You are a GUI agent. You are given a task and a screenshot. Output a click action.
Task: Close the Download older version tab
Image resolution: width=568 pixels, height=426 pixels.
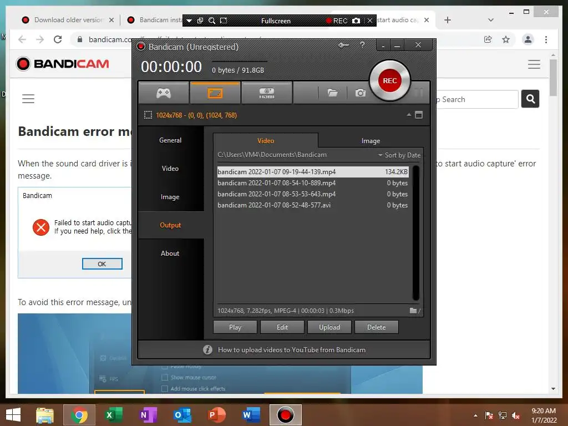pyautogui.click(x=111, y=20)
